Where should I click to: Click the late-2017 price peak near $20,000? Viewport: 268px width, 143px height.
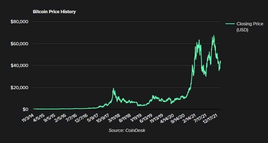tap(113, 88)
